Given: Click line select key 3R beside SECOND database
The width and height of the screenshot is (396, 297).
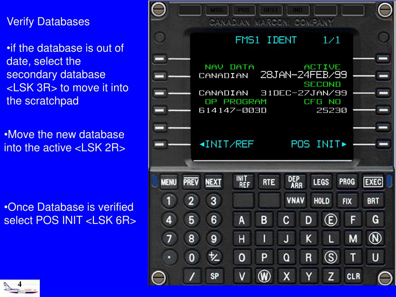Looking at the screenshot, I should 383,93.
